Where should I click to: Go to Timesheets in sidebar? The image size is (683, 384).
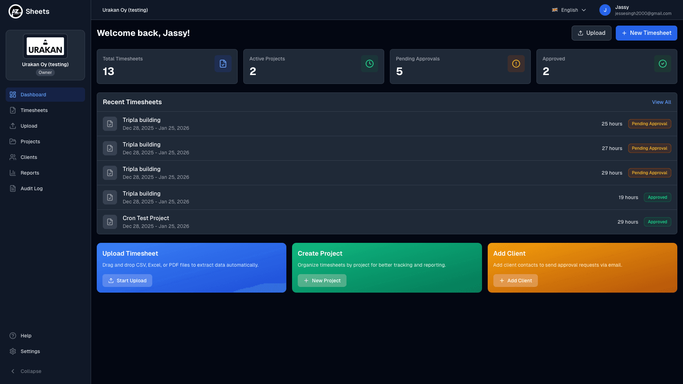click(x=34, y=110)
